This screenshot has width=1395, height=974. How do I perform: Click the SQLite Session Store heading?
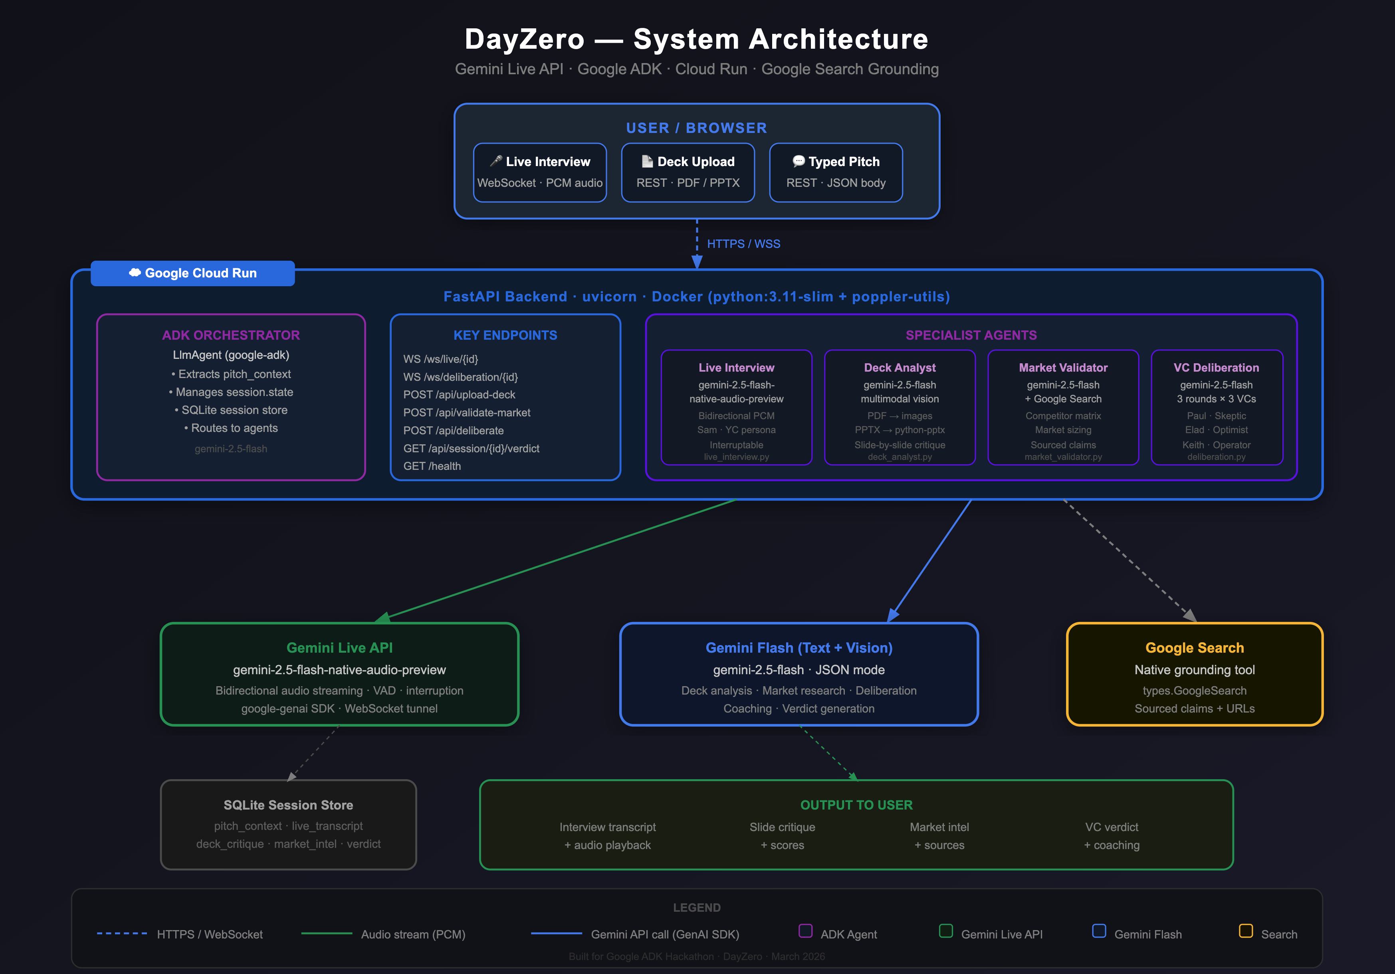(x=288, y=805)
